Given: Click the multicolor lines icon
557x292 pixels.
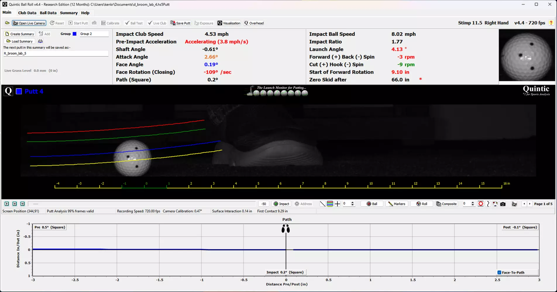Looking at the screenshot, I should 330,204.
